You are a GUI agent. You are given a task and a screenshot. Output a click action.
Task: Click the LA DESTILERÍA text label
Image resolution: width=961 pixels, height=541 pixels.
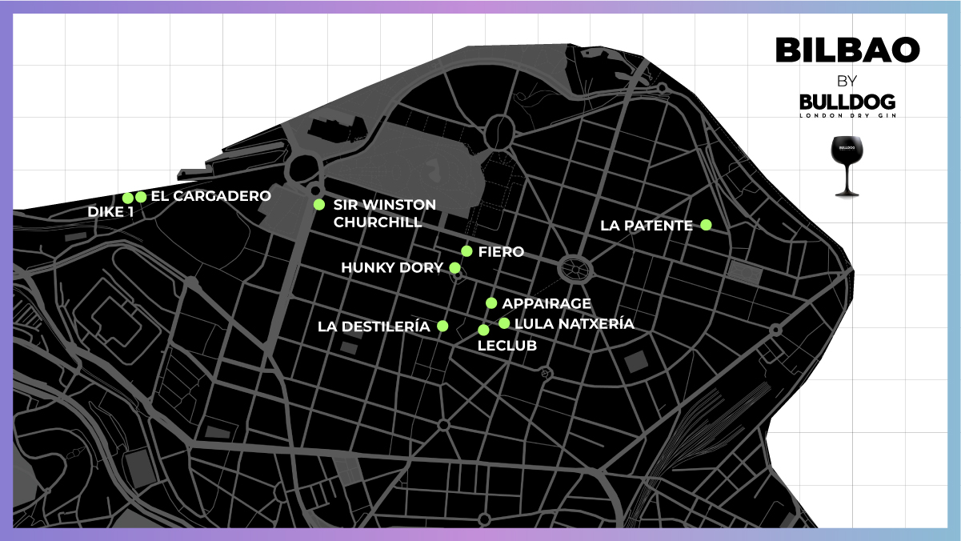tap(374, 327)
